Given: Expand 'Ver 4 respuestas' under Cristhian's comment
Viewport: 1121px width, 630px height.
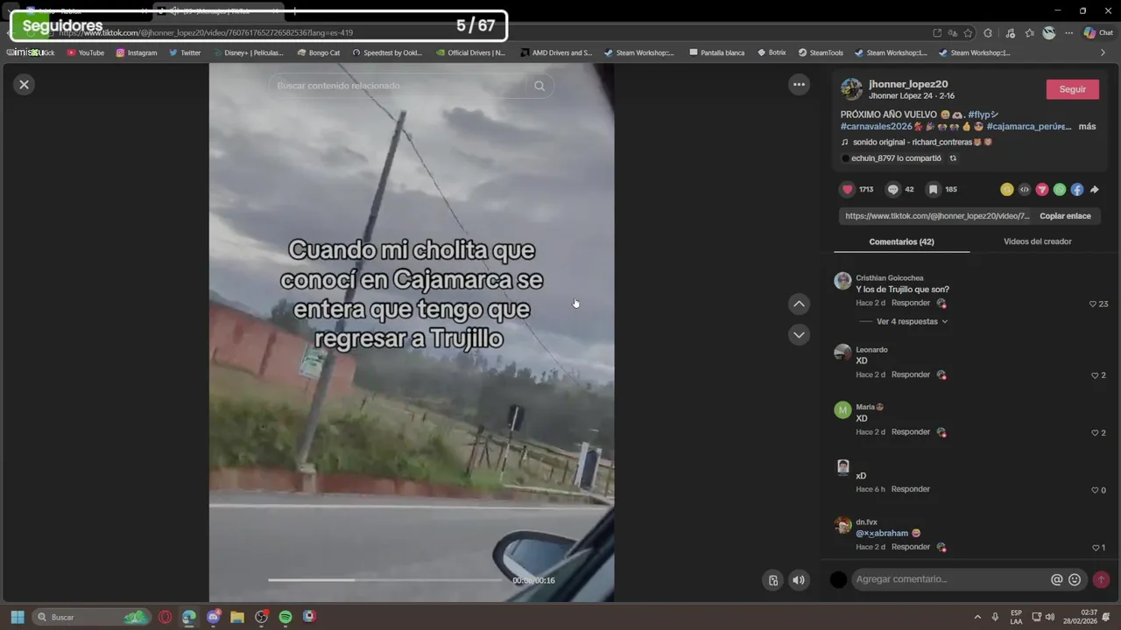Looking at the screenshot, I should point(912,321).
